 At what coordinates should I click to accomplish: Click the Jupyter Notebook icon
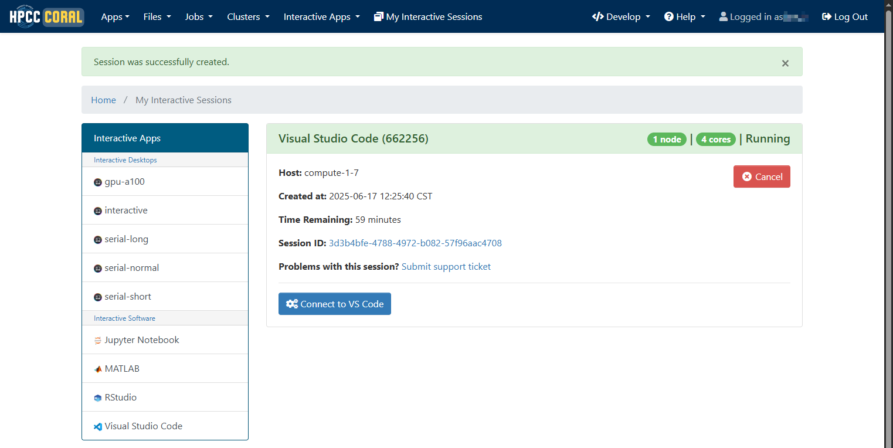(x=98, y=340)
